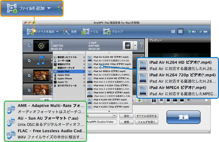The height and width of the screenshot is (142, 219).
Task: Click the add-file filmstrip icon in the toolbar
Action: 30,32
